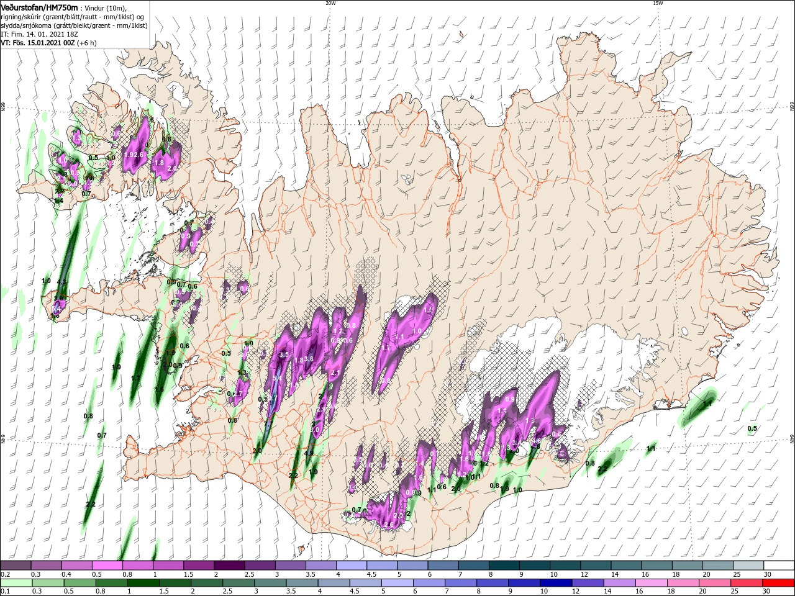795x596 pixels.
Task: Click the 'rigning/skúrir' legend description line
Action: click(72, 16)
